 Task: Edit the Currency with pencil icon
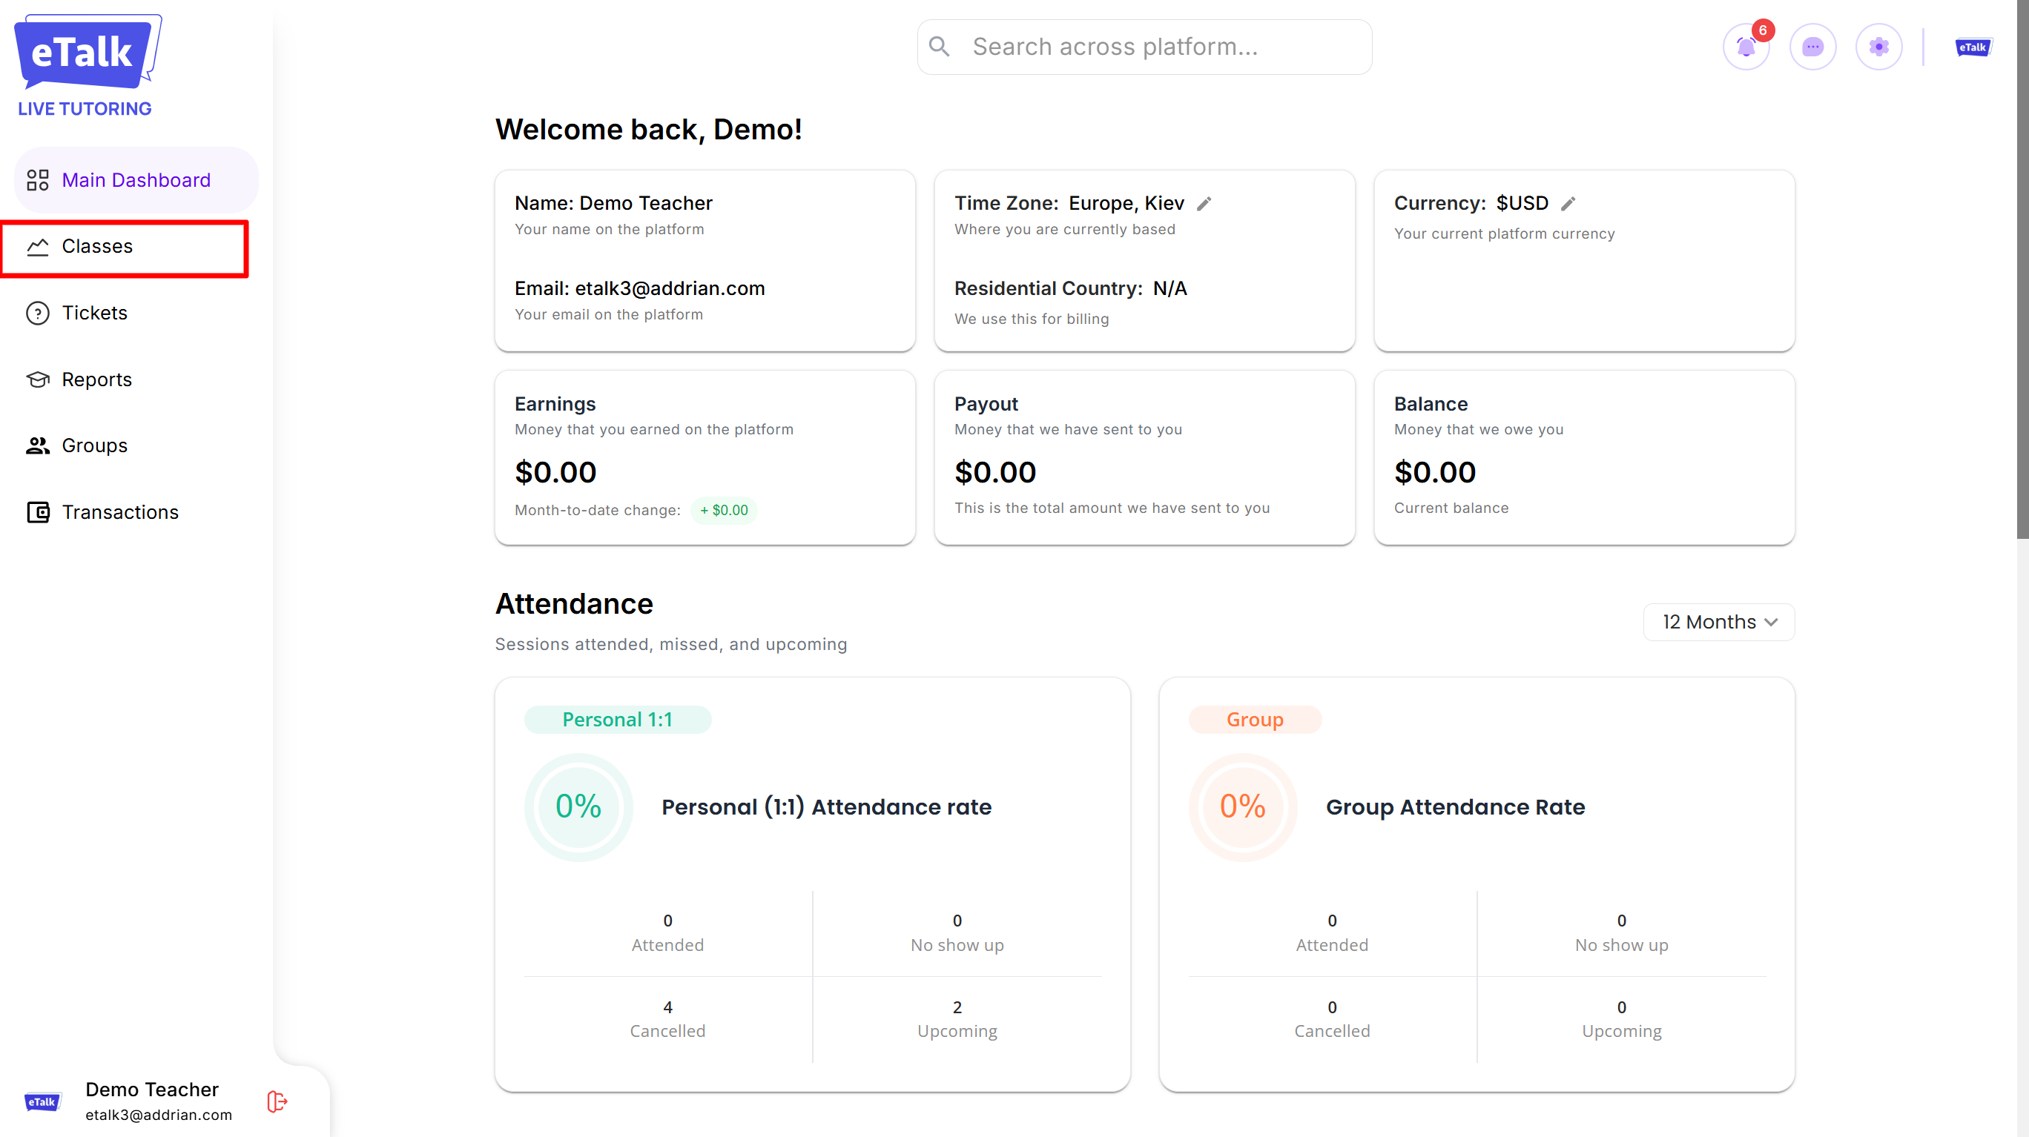tap(1568, 204)
